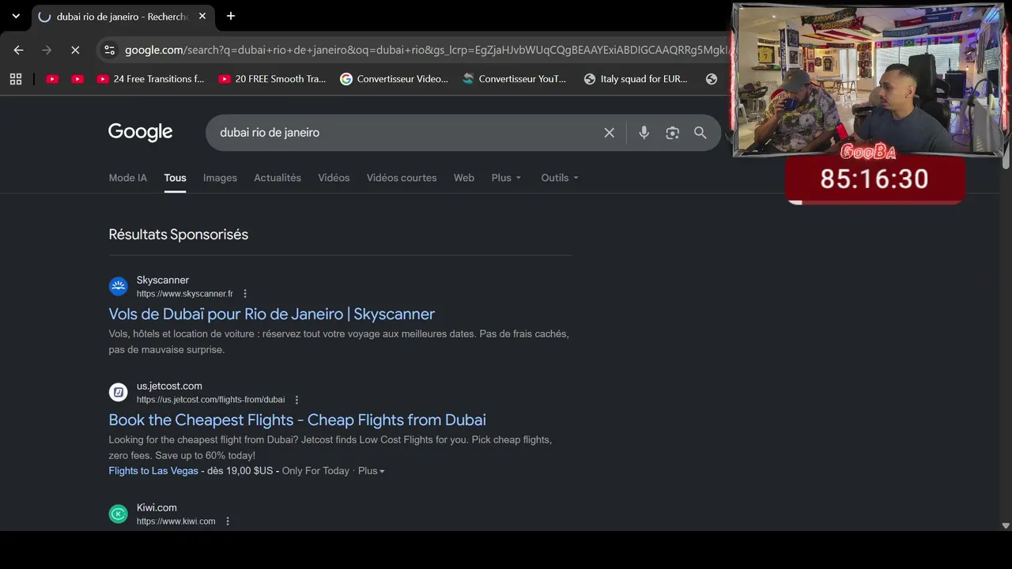1012x569 pixels.
Task: Click the Résultats Sponsorisés heading
Action: [179, 235]
